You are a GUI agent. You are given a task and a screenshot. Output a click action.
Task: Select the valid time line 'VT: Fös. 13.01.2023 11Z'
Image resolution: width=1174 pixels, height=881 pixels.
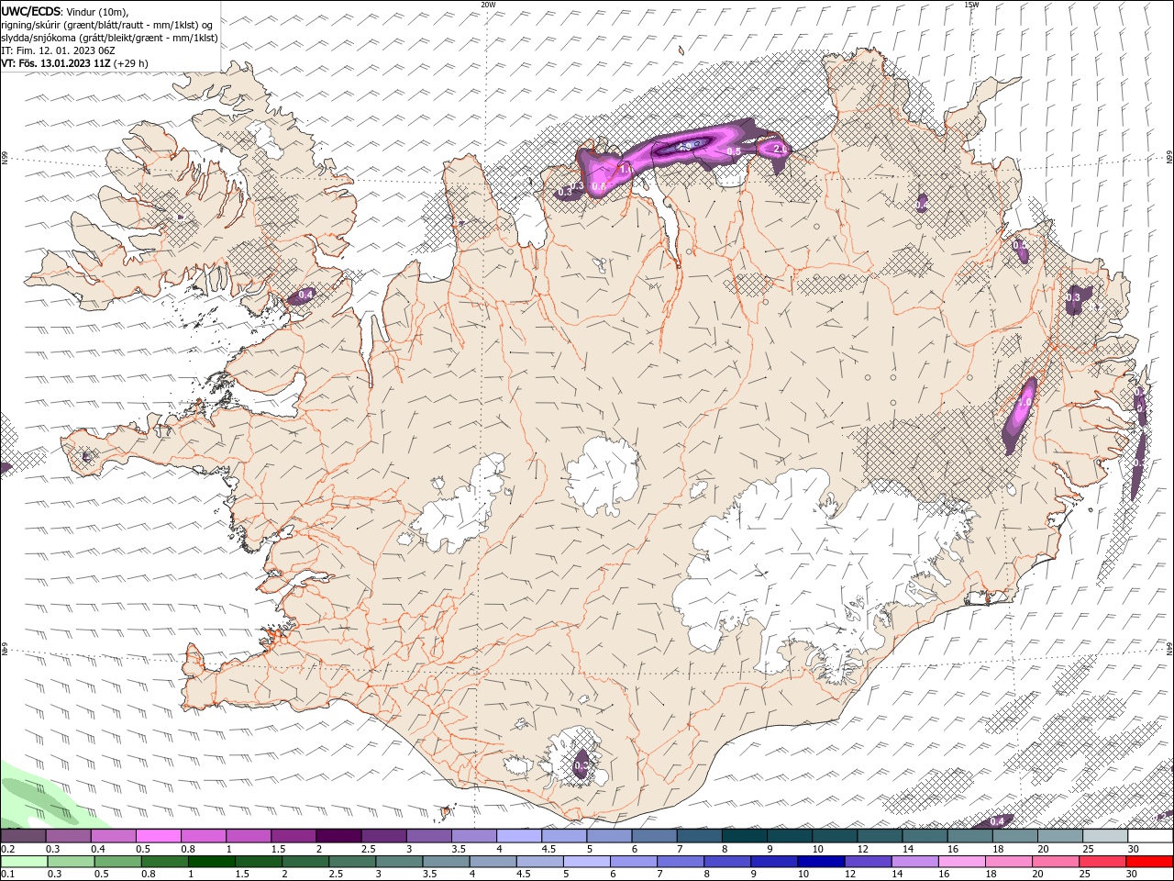[55, 63]
